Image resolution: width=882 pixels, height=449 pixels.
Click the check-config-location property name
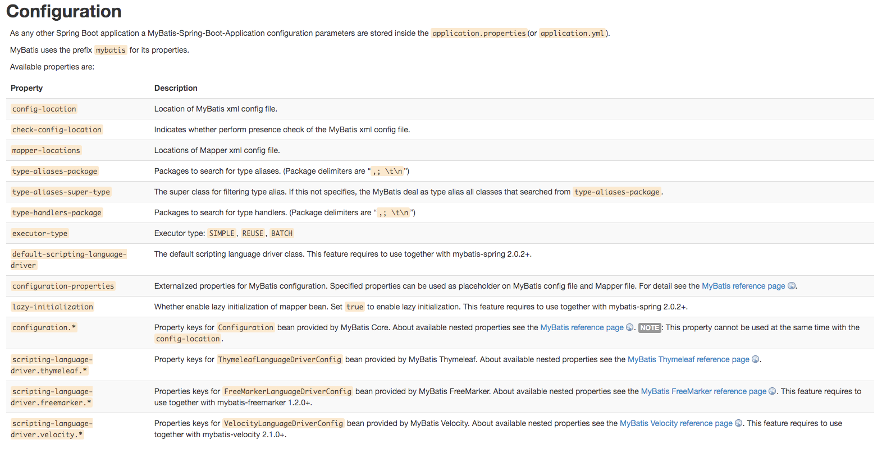[x=57, y=129]
